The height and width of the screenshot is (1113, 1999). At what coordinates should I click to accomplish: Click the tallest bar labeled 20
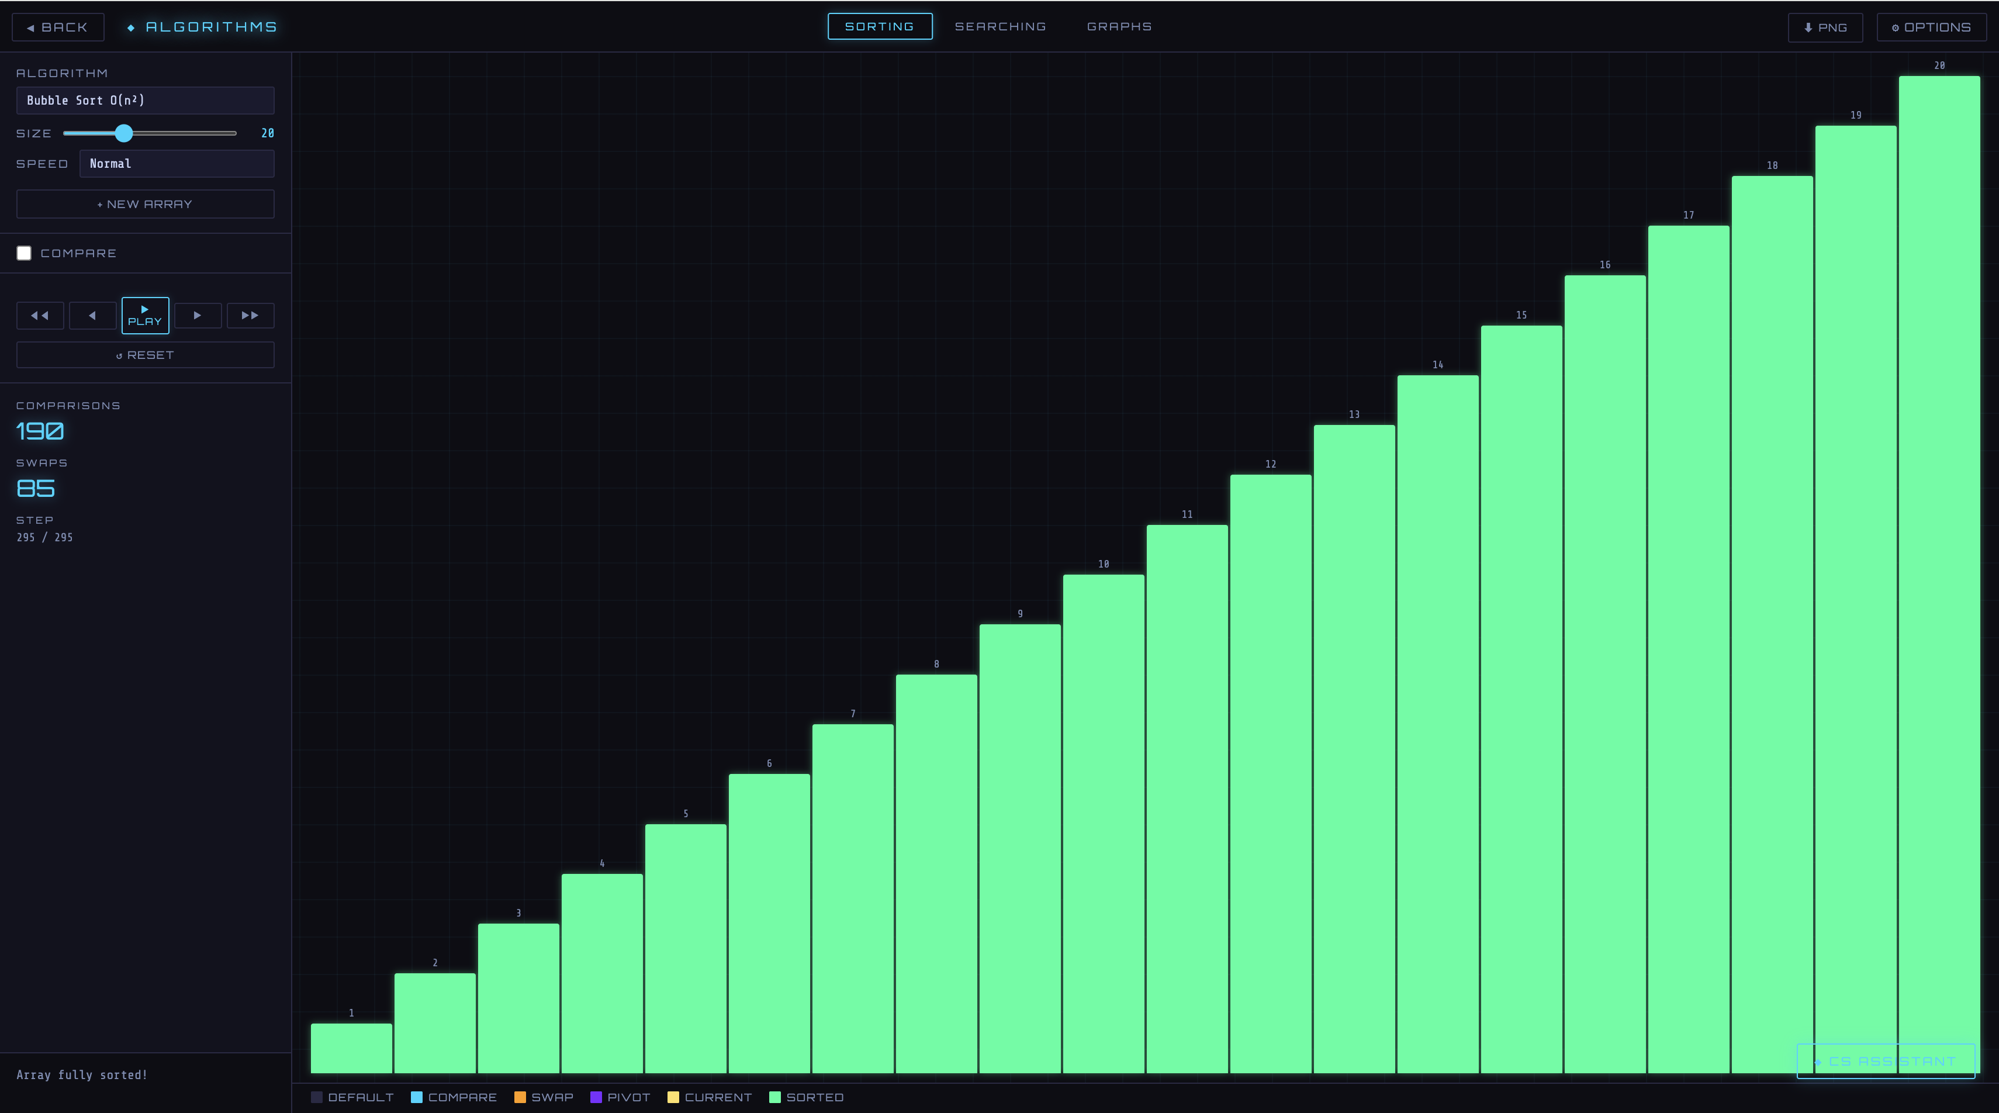1938,543
